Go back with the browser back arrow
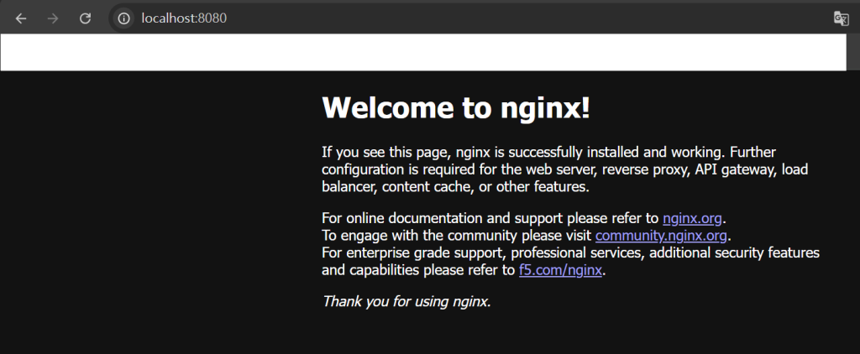Image resolution: width=860 pixels, height=354 pixels. (x=21, y=18)
